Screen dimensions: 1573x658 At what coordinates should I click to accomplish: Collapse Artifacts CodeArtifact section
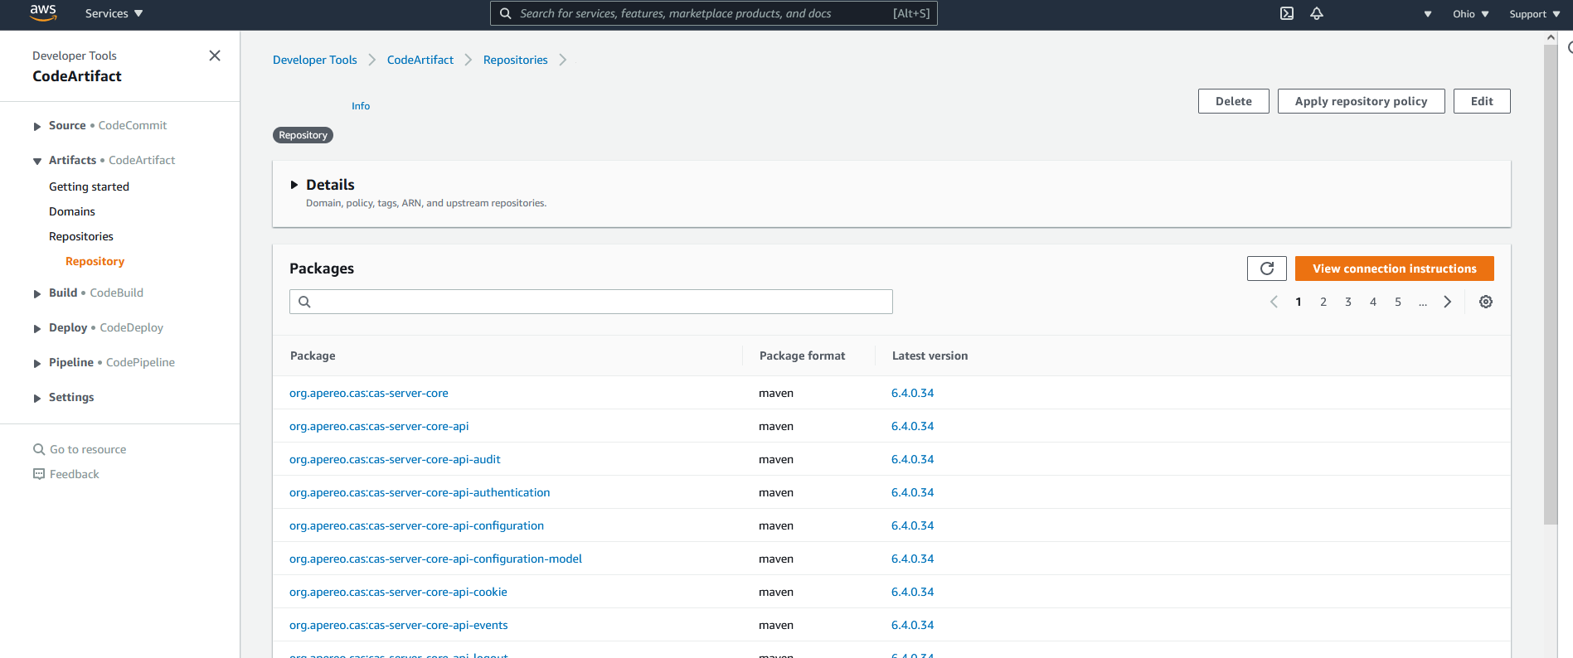37,161
